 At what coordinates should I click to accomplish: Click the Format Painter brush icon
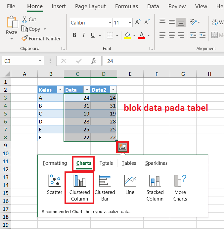click(24, 39)
